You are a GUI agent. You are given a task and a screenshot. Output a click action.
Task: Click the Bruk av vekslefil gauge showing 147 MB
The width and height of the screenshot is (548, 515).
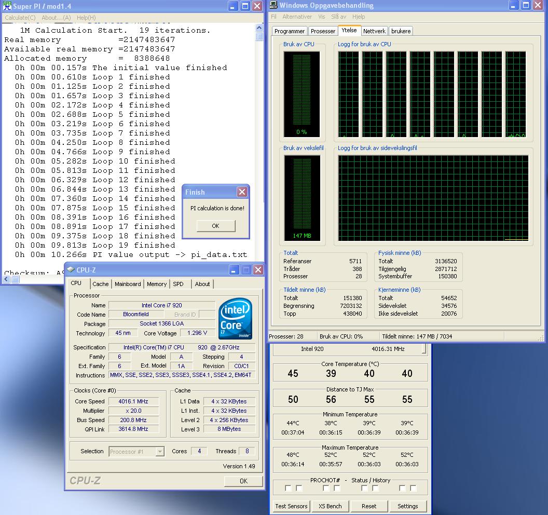click(303, 198)
